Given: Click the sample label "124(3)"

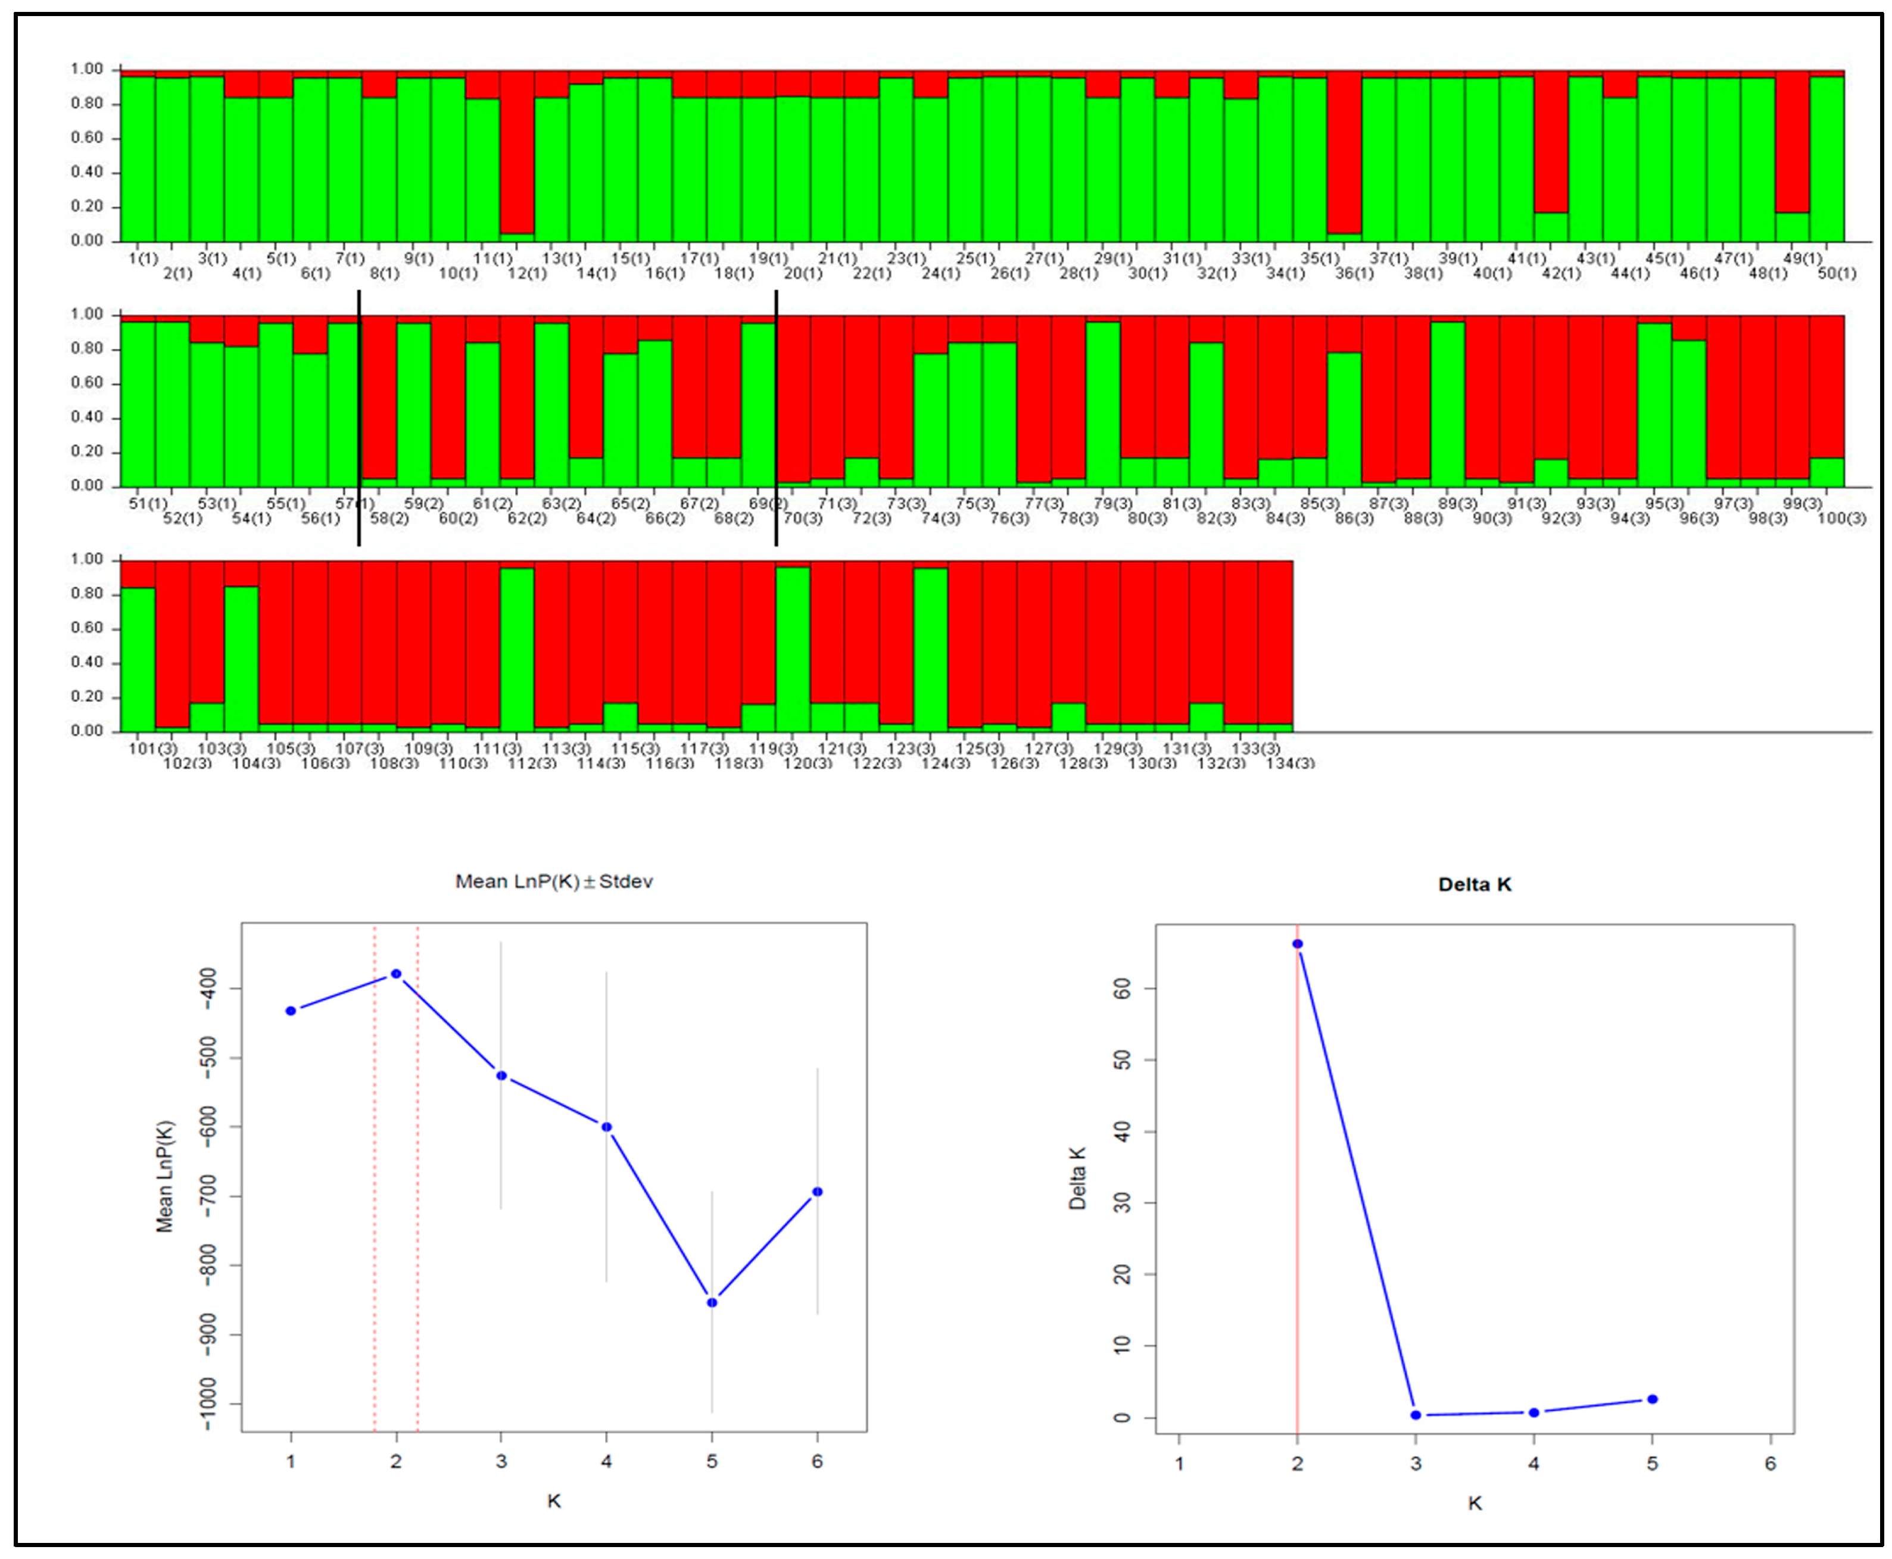Looking at the screenshot, I should (x=946, y=762).
